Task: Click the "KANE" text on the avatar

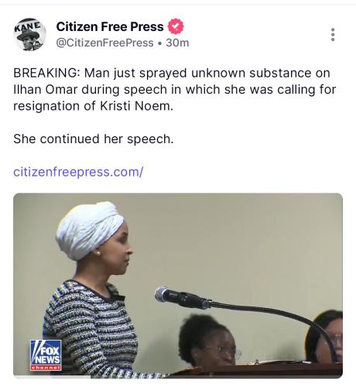Action: tap(28, 26)
